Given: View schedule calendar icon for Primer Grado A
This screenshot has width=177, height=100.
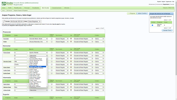Looking at the screenshot, I should pos(71,52).
